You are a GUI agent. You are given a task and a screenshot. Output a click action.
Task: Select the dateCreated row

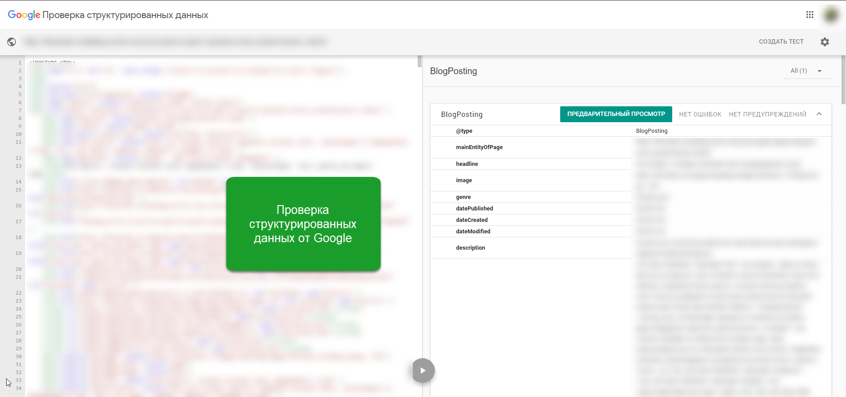(631, 220)
